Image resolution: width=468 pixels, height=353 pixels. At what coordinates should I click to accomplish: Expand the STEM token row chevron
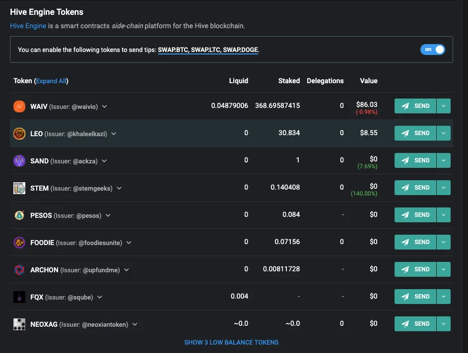pos(119,188)
